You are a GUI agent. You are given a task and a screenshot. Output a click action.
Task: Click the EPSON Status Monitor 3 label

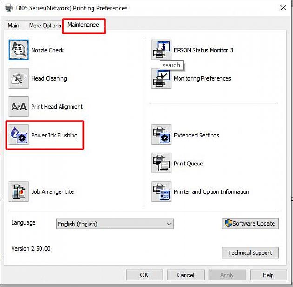(203, 50)
